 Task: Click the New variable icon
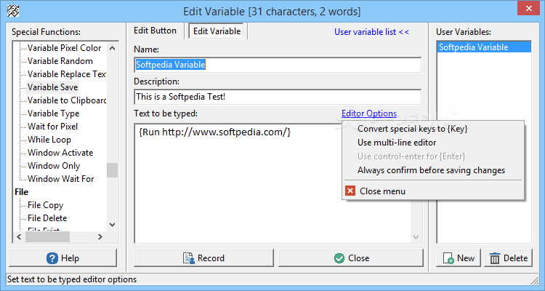click(x=449, y=258)
